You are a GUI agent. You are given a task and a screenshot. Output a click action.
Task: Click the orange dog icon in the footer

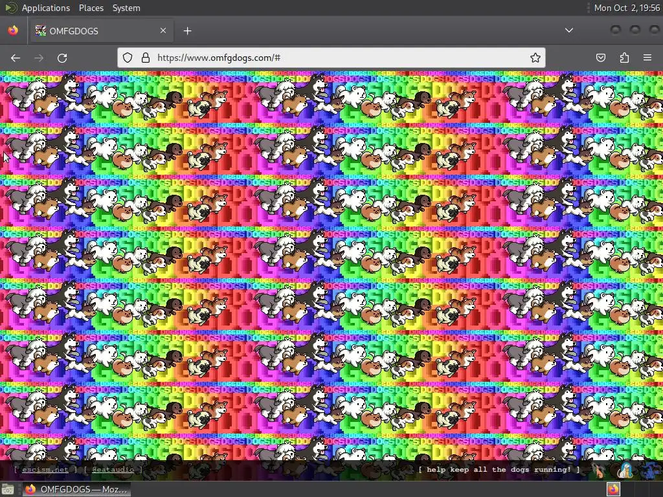coord(599,470)
